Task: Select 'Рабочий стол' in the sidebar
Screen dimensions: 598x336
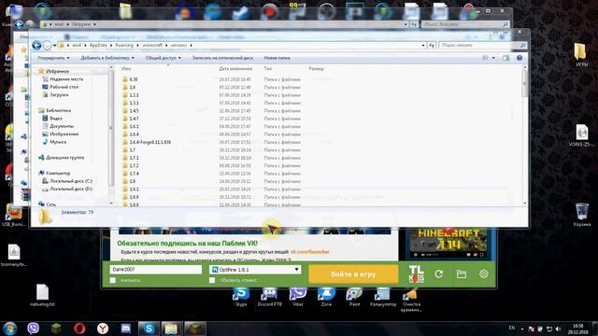Action: pyautogui.click(x=64, y=87)
